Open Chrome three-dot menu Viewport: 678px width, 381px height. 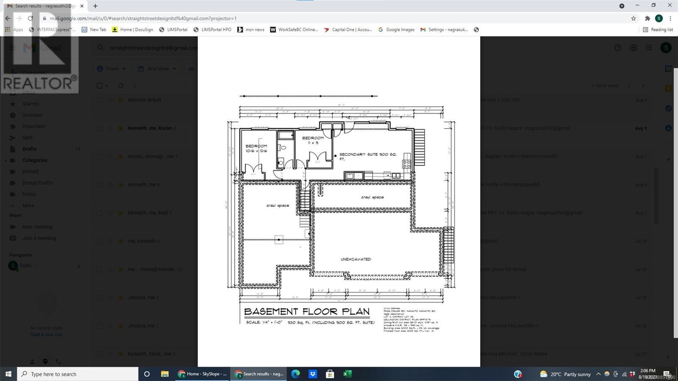pyautogui.click(x=670, y=18)
